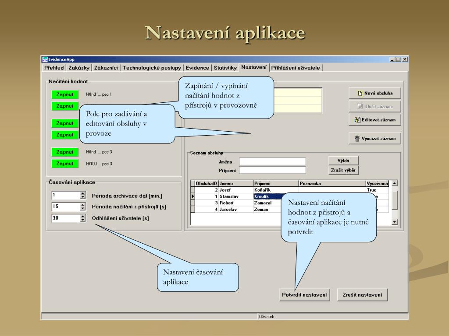
Task: Click the edit icon on Editovat záznam
Action: tap(357, 120)
